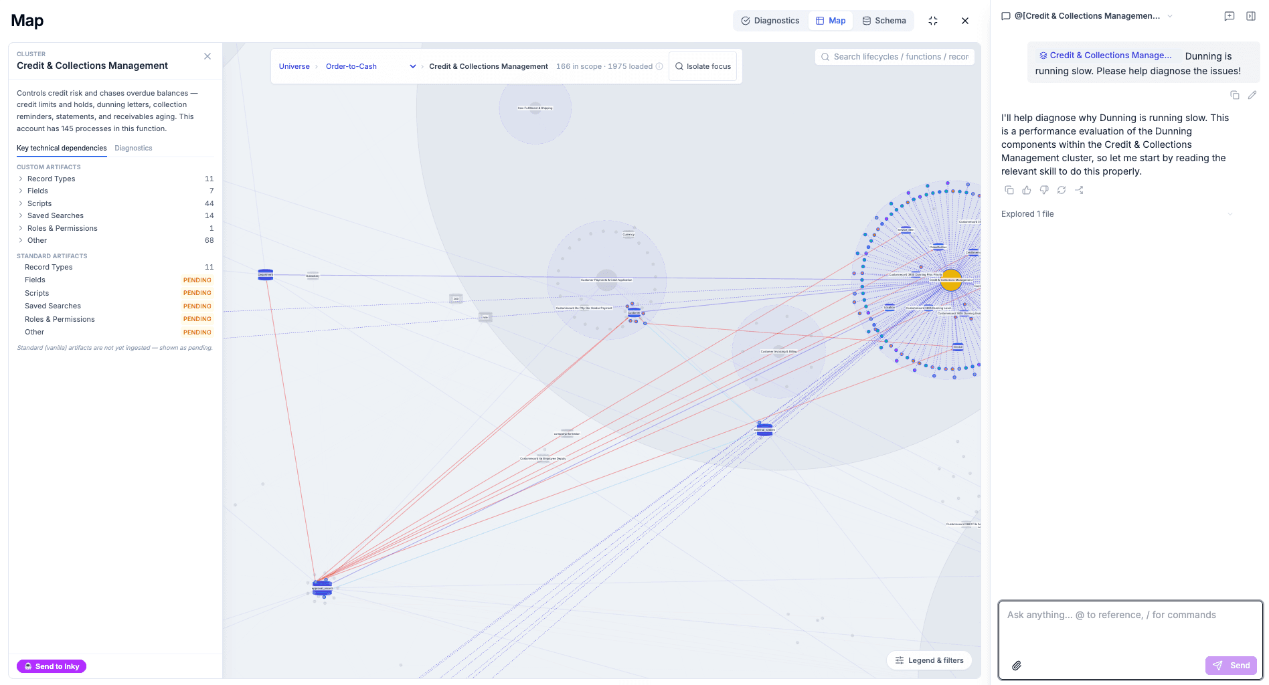Open Legend & filters panel

click(929, 660)
